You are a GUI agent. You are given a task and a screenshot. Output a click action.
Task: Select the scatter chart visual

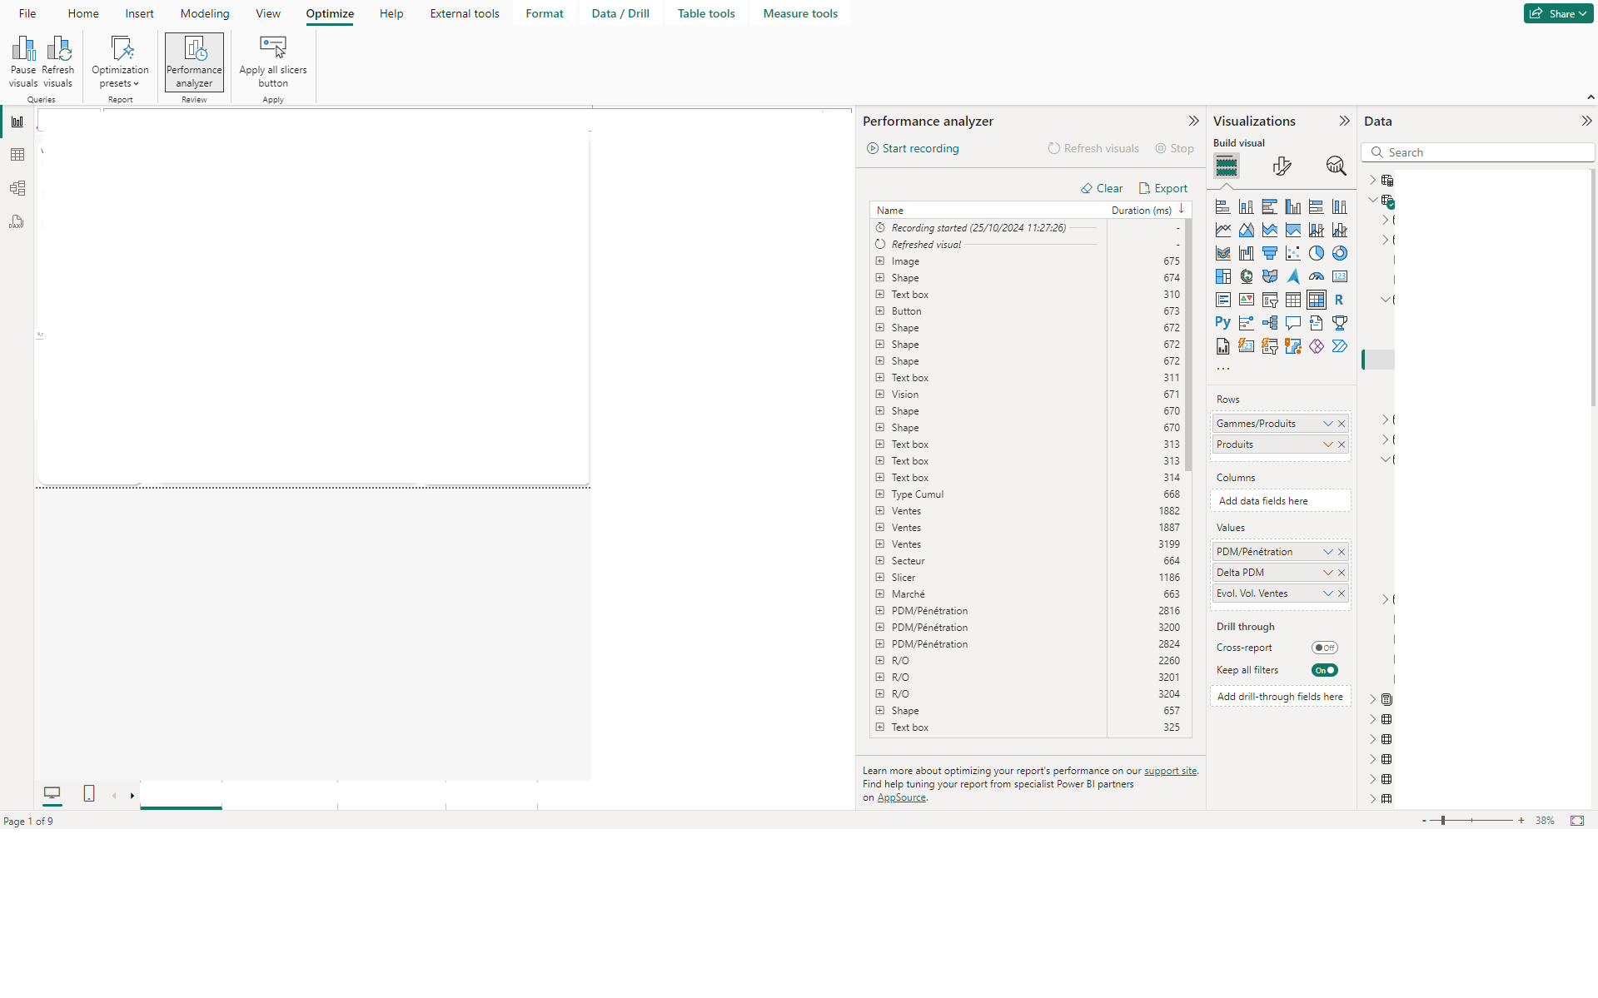point(1292,254)
